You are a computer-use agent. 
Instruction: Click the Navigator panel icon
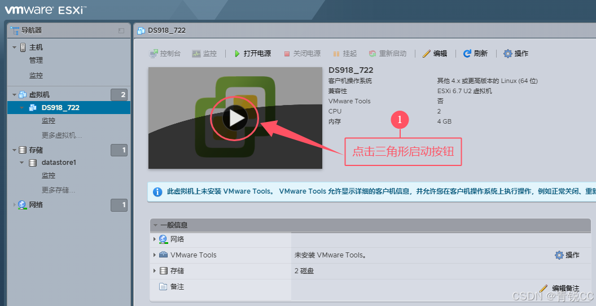click(x=15, y=30)
